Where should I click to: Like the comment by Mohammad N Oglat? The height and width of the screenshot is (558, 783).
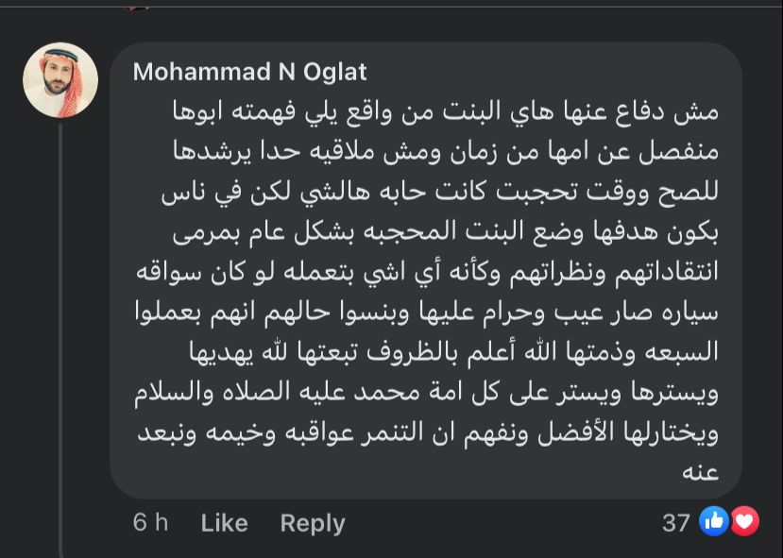point(224,522)
